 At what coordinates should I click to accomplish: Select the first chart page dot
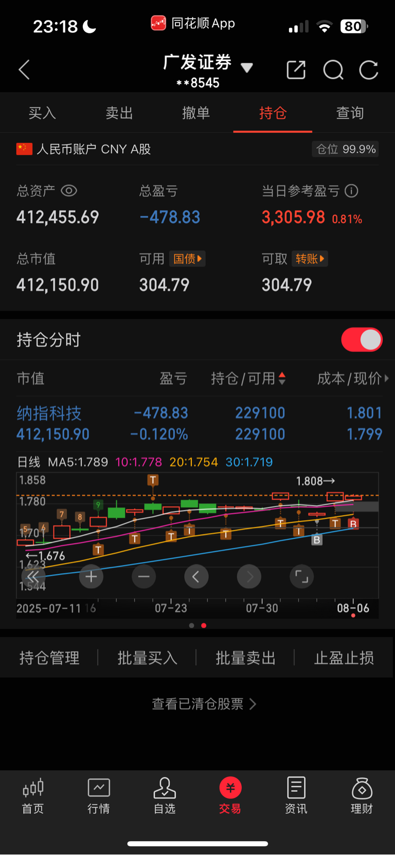point(192,626)
